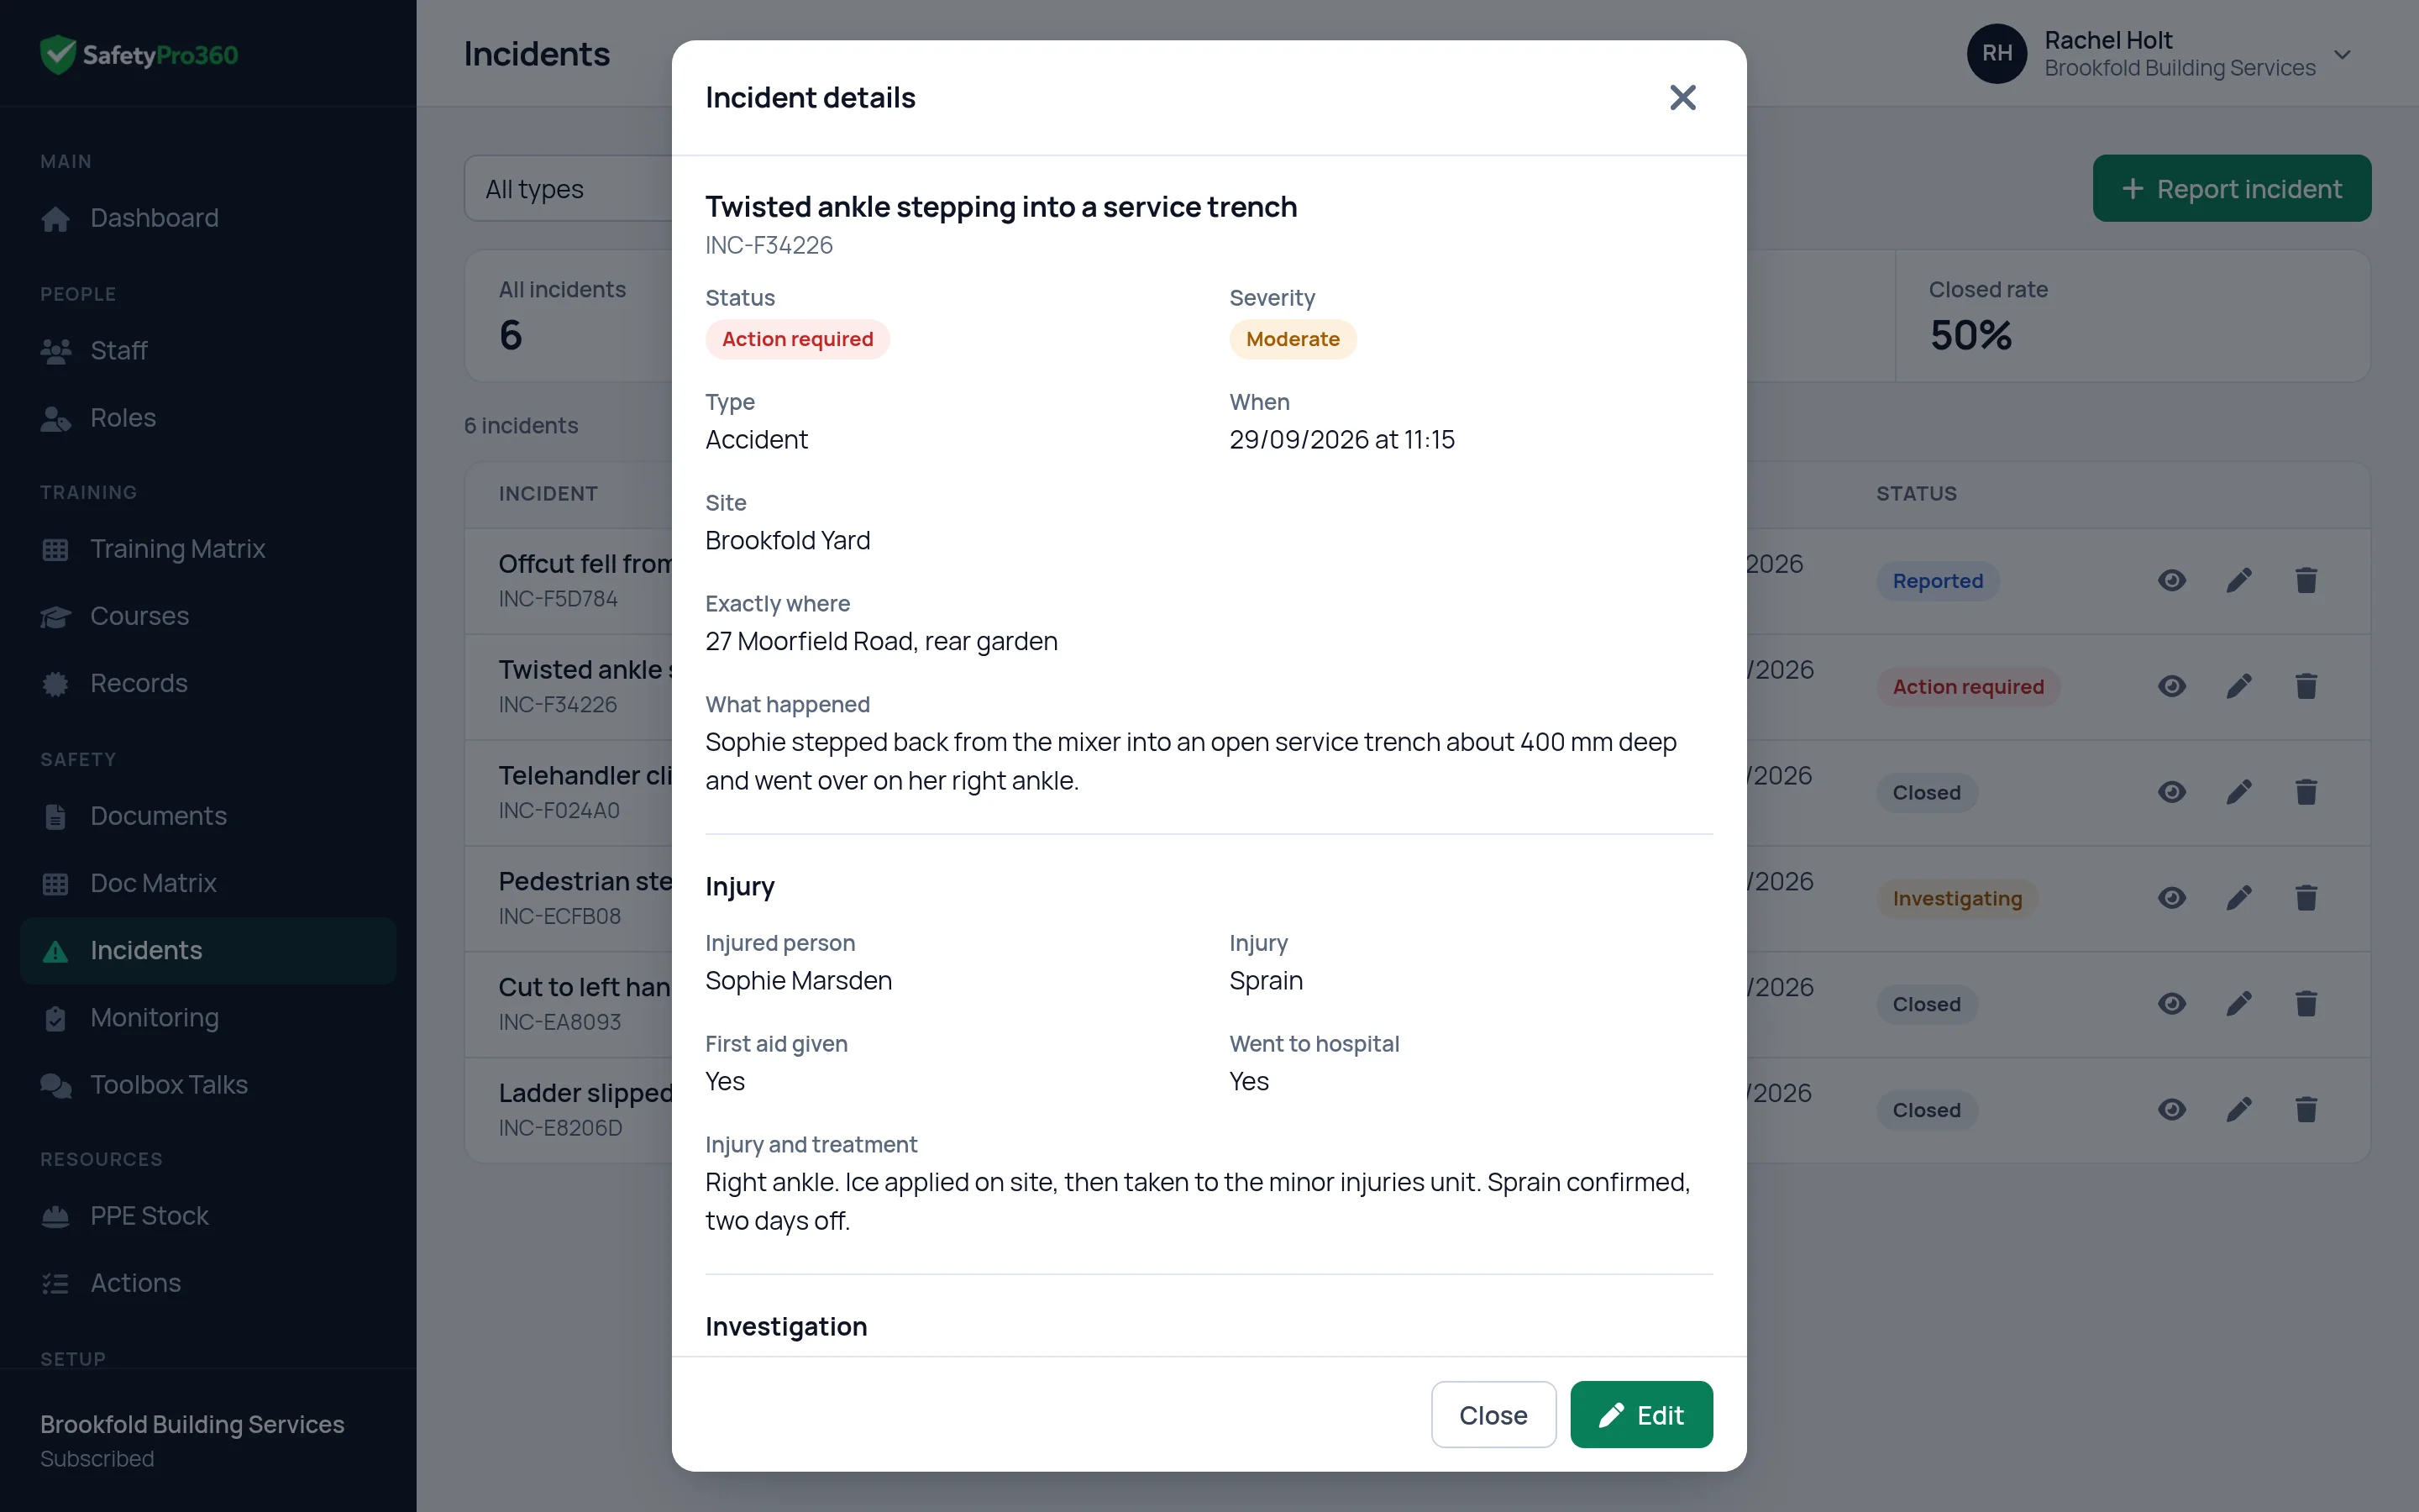This screenshot has width=2419, height=1512.
Task: Delete the Reported incident with trash icon
Action: 2306,580
